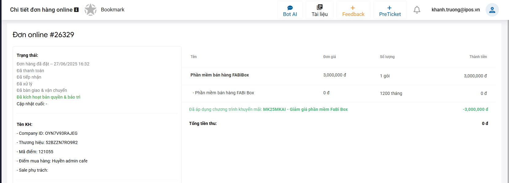Select Company ID OYN7V93RAJEG

[x=47, y=133]
